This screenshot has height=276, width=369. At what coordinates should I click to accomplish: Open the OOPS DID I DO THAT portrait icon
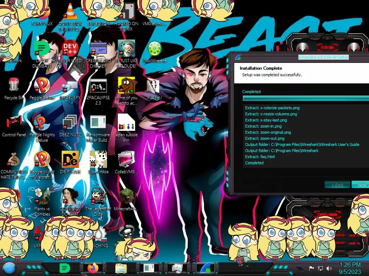click(x=70, y=196)
